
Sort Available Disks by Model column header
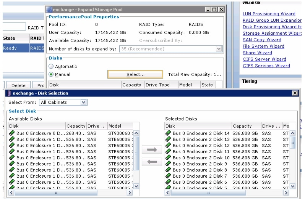120,126
